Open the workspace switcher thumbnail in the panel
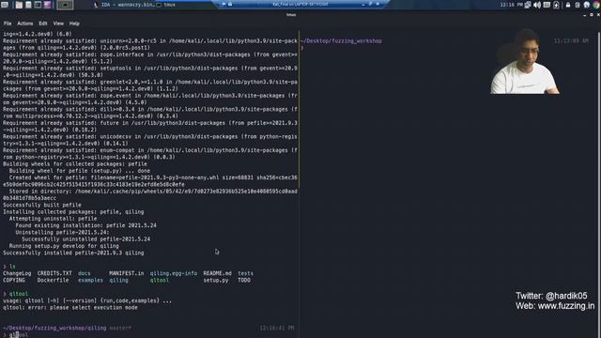 coord(65,5)
